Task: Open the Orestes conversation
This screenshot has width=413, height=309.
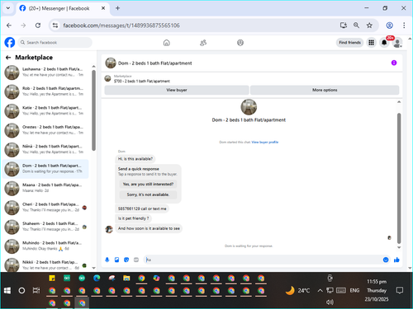Action: (45, 130)
